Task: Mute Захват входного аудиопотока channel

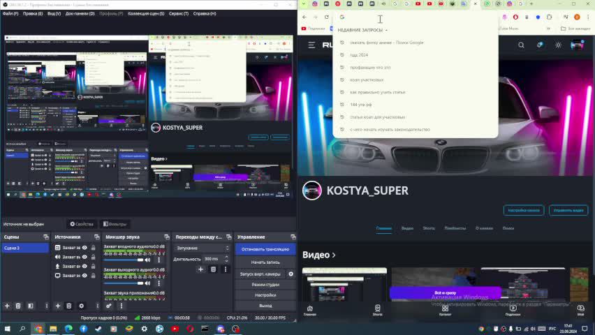Action: 147,260
